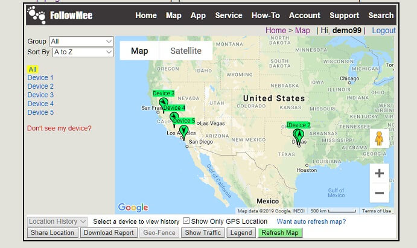Click the FollowMee paw print logo

[36, 15]
